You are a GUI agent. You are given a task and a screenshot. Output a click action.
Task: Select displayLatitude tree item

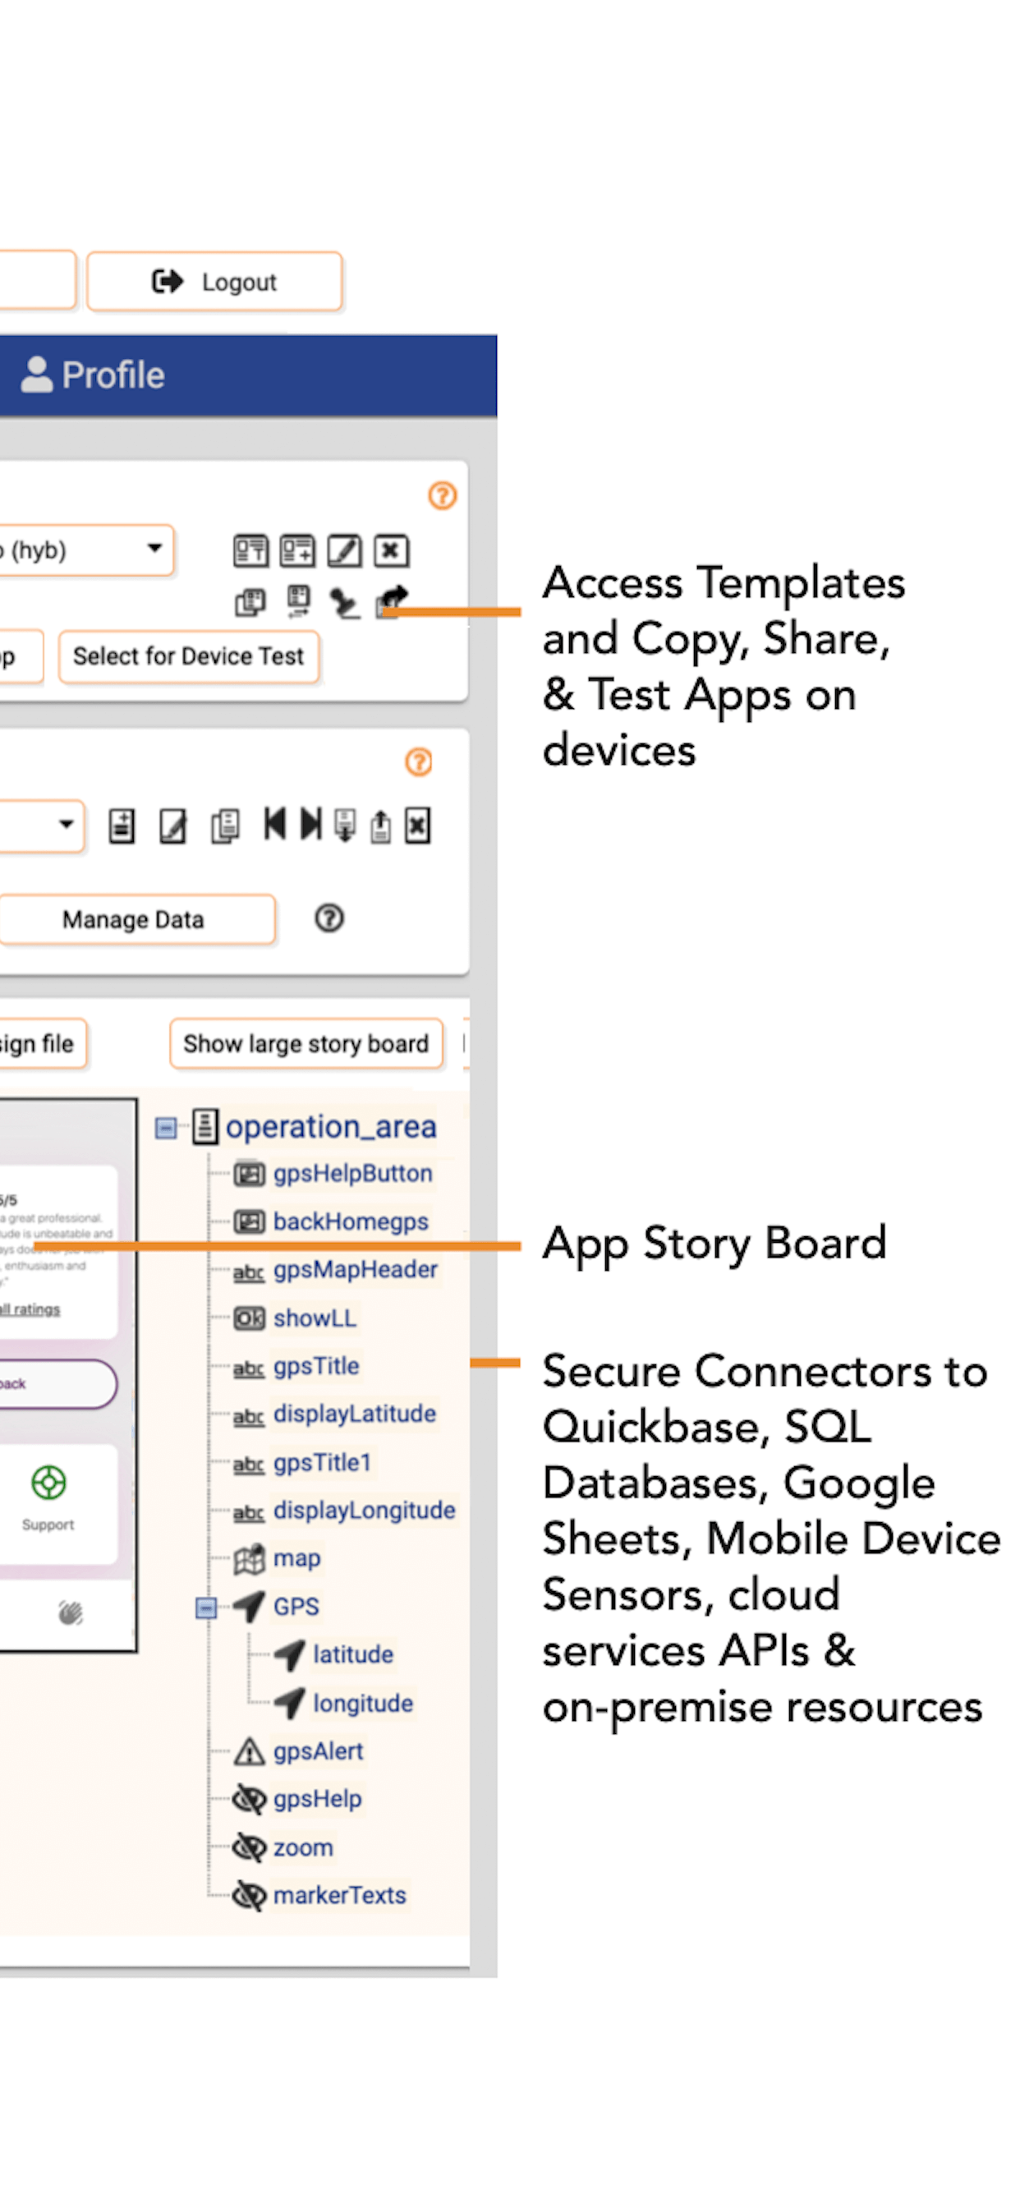355,1414
